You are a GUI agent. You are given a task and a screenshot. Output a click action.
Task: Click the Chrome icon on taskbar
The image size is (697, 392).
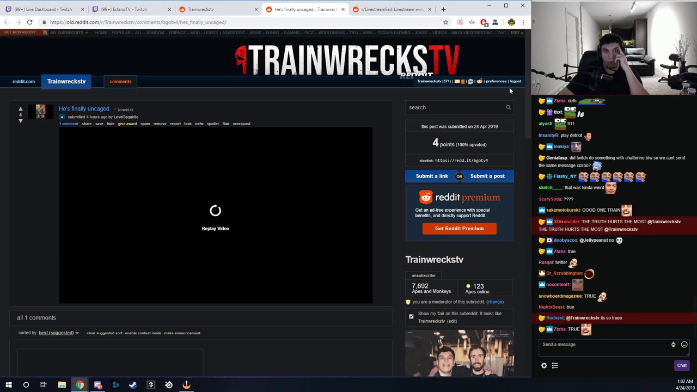coord(80,385)
